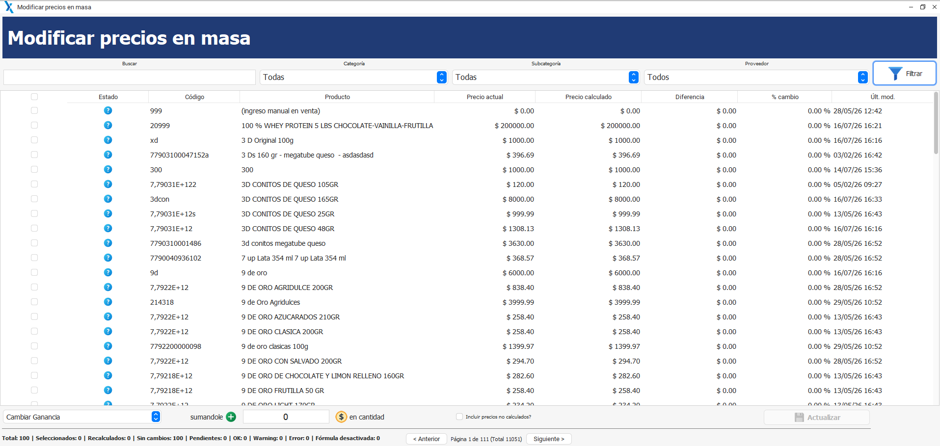Click the Filtrar button
The height and width of the screenshot is (446, 940).
(904, 74)
